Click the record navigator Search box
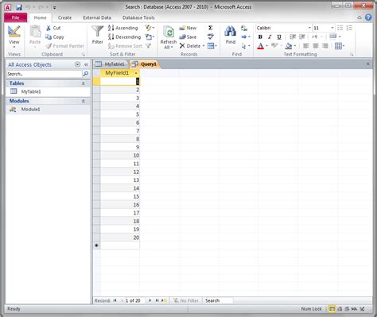This screenshot has height=317, width=377. (219, 300)
